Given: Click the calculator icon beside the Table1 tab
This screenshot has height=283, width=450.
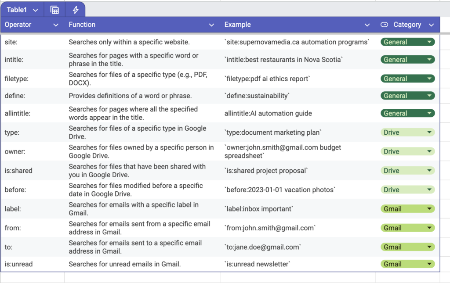Looking at the screenshot, I should pyautogui.click(x=54, y=9).
